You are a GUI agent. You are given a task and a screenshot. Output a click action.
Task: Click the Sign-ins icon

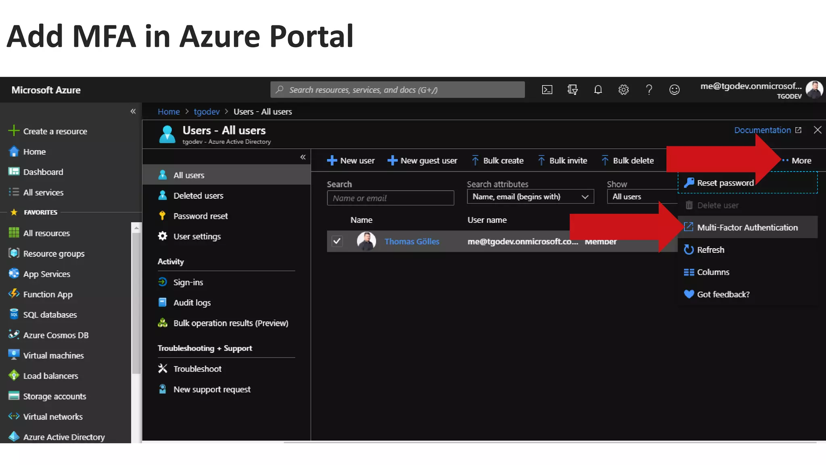click(x=163, y=282)
